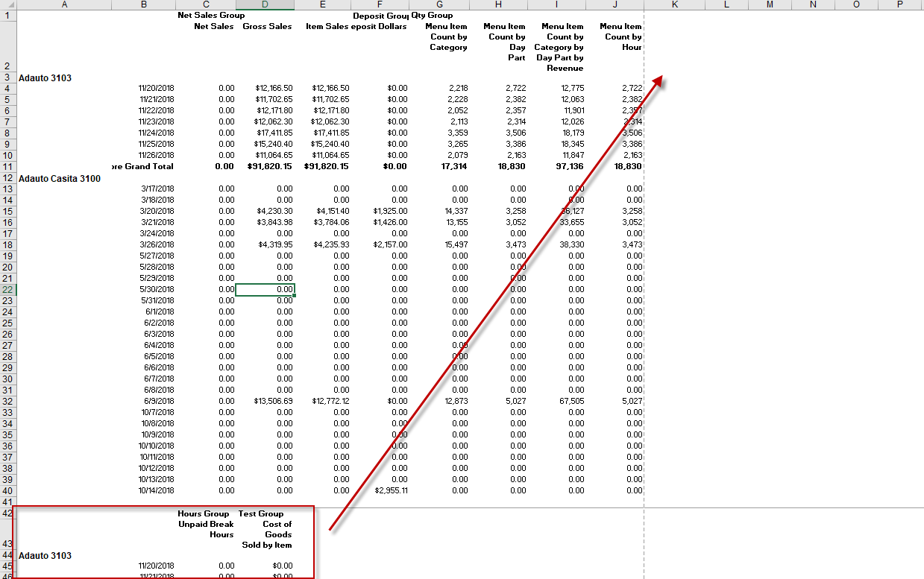Screen dimensions: 924x579
Task: Click item sales $15,240.40 in column E
Action: click(x=330, y=144)
